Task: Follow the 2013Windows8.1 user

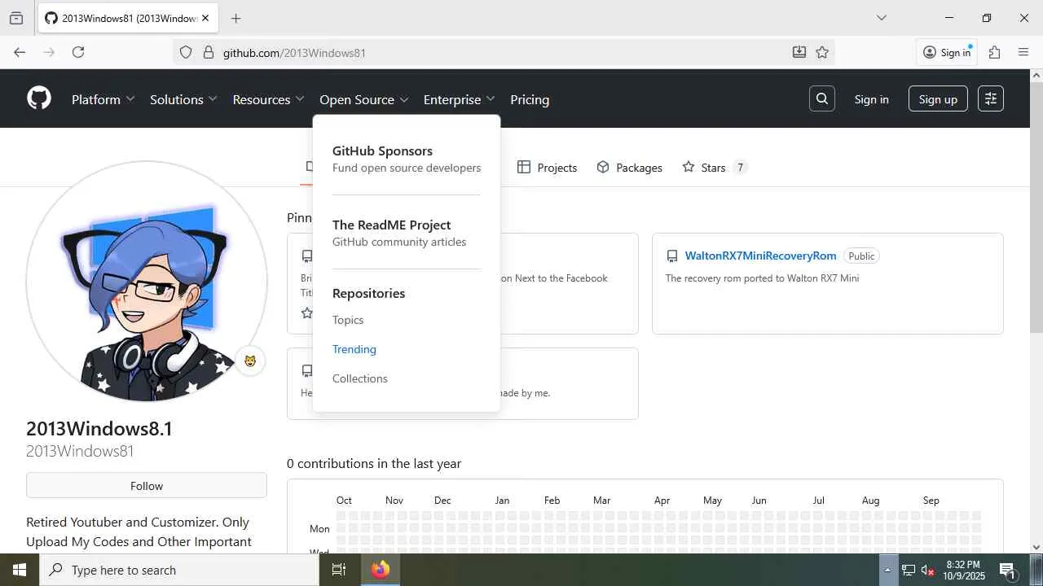Action: [x=147, y=486]
